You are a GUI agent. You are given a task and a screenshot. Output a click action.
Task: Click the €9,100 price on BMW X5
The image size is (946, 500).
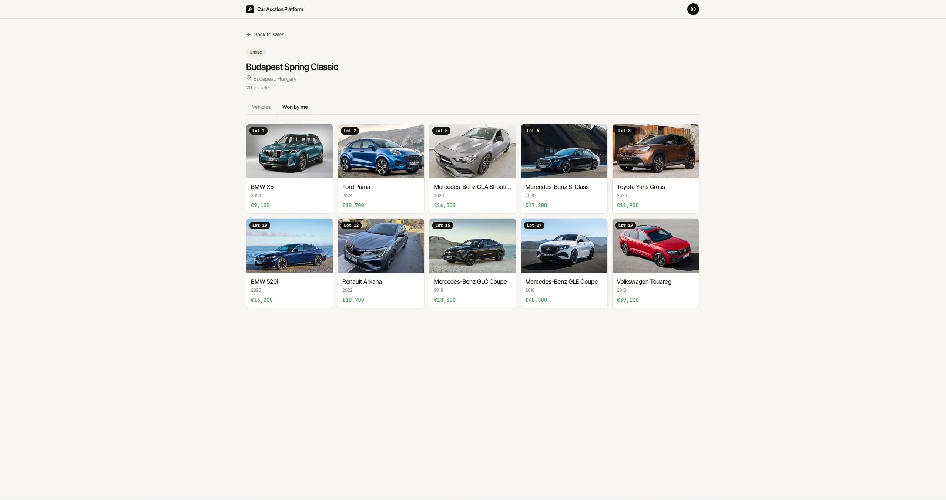coord(260,205)
